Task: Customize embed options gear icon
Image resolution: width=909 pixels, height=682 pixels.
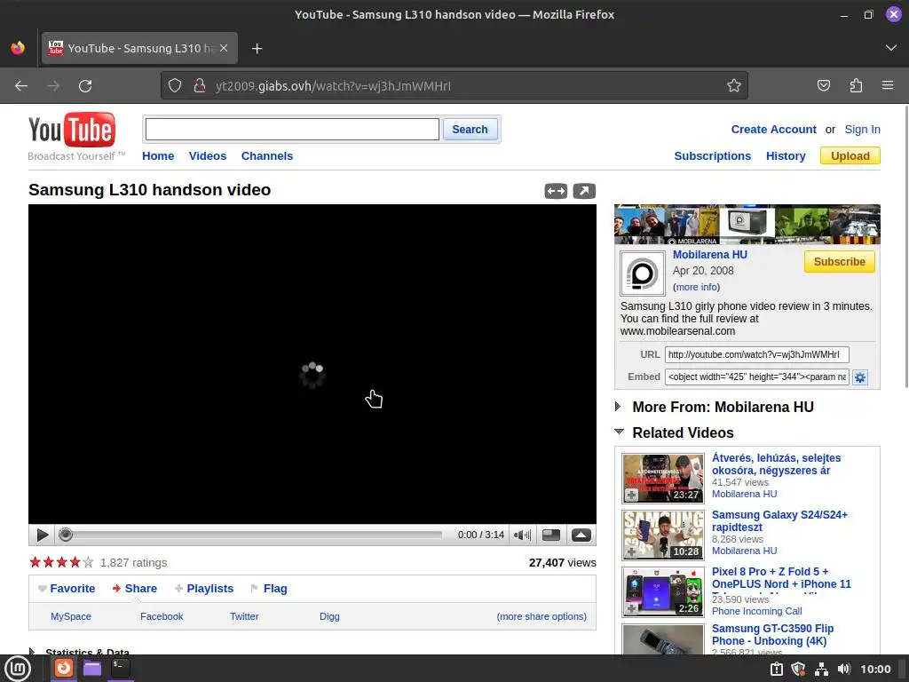Action: tap(860, 377)
